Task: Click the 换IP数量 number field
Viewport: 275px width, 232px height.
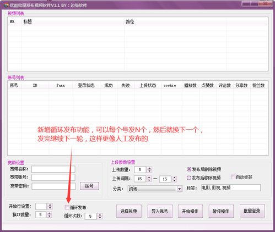Action: (x=41, y=214)
